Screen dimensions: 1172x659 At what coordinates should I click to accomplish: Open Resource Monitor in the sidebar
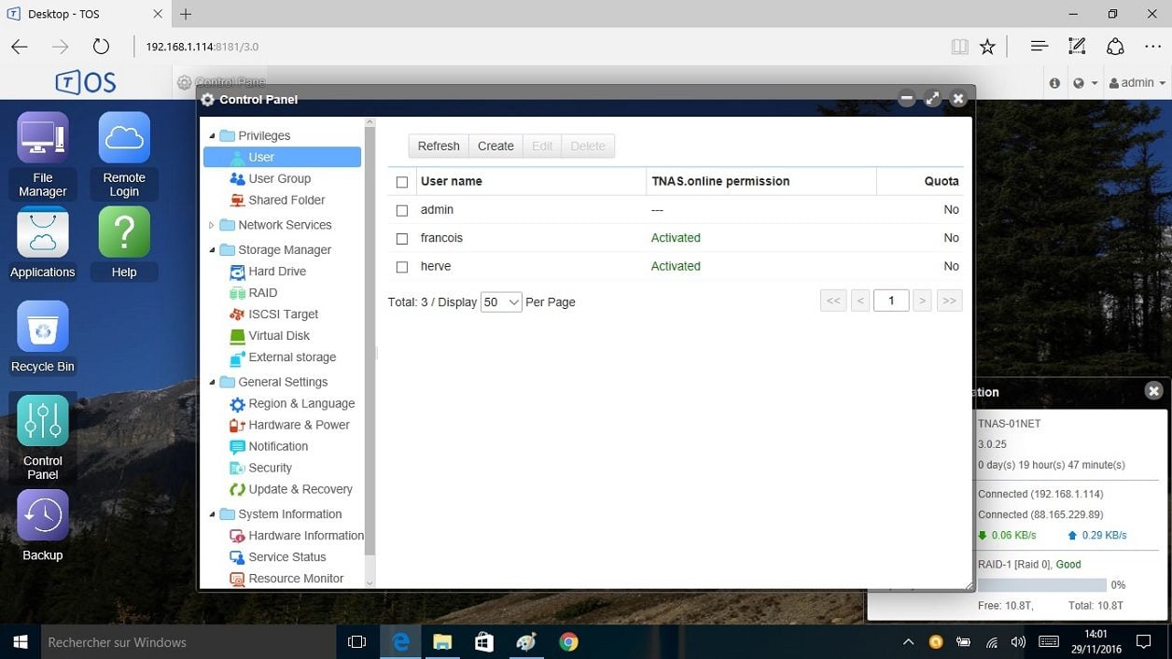pos(296,579)
